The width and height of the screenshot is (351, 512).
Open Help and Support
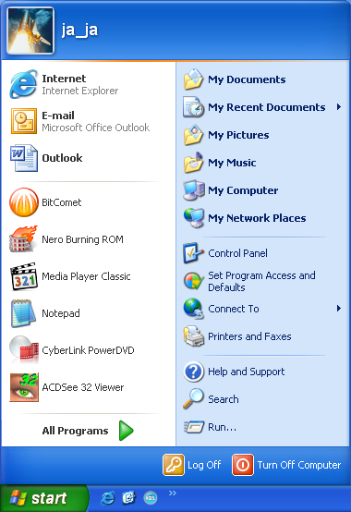tap(262, 372)
